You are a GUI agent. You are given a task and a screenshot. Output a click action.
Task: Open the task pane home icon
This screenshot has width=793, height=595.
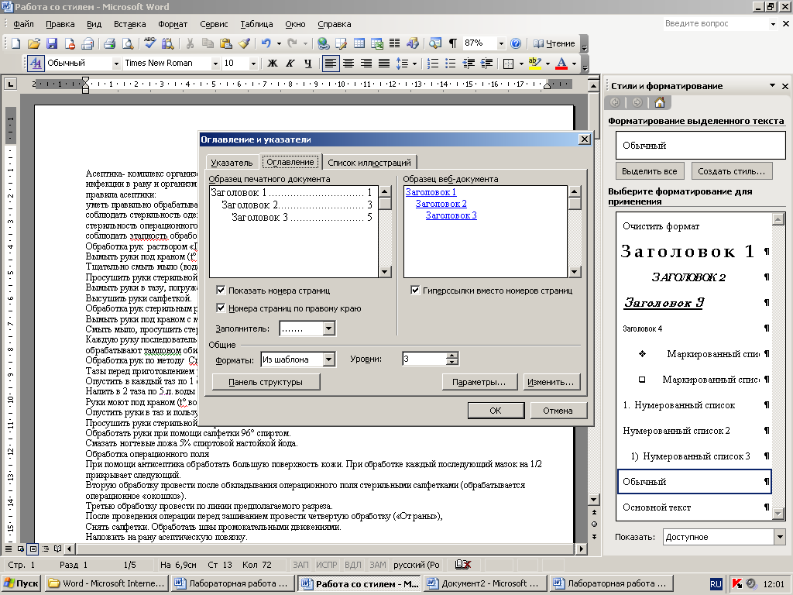(660, 103)
